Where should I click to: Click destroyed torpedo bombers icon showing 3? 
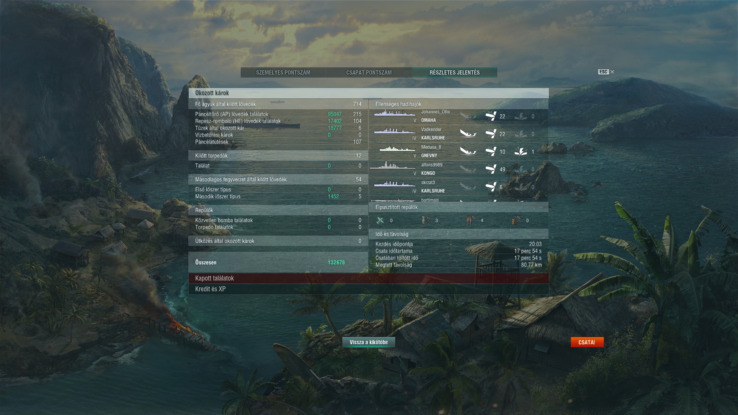[x=426, y=220]
